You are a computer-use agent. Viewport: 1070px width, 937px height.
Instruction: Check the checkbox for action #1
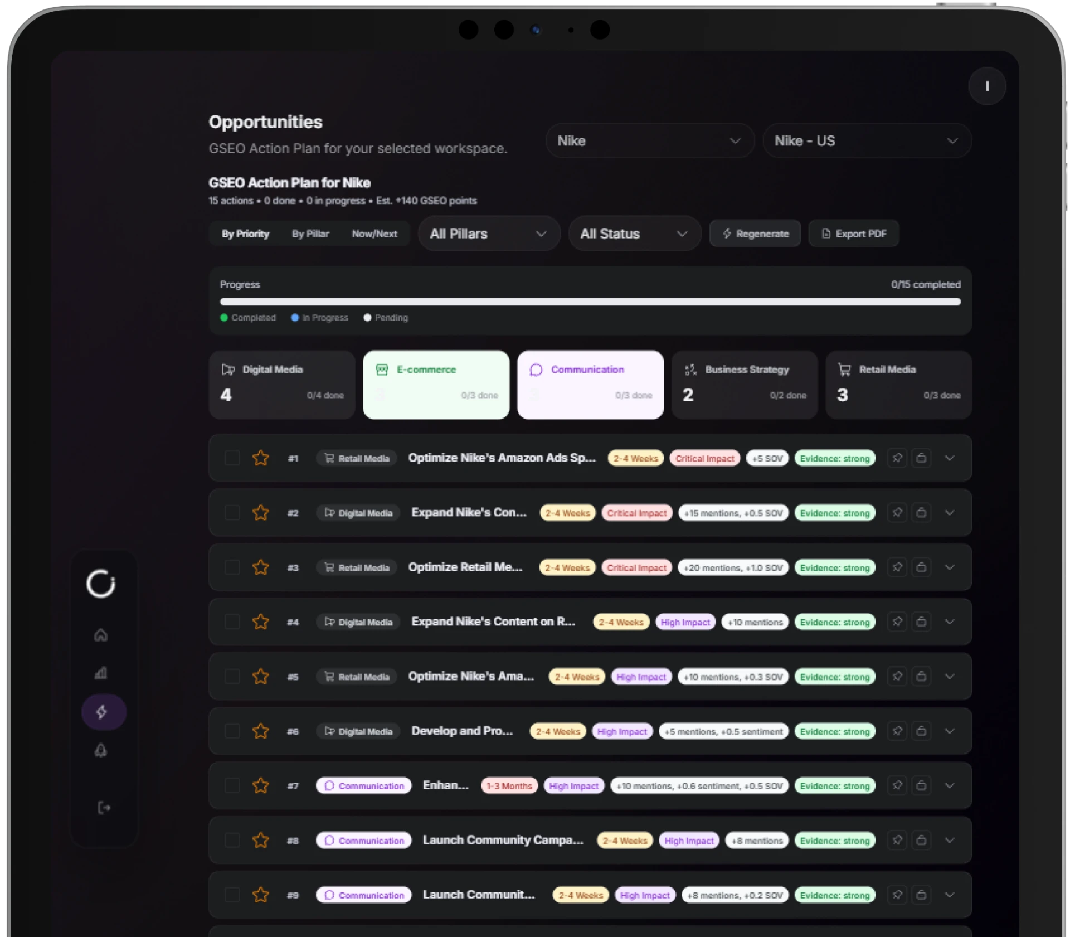pyautogui.click(x=232, y=458)
